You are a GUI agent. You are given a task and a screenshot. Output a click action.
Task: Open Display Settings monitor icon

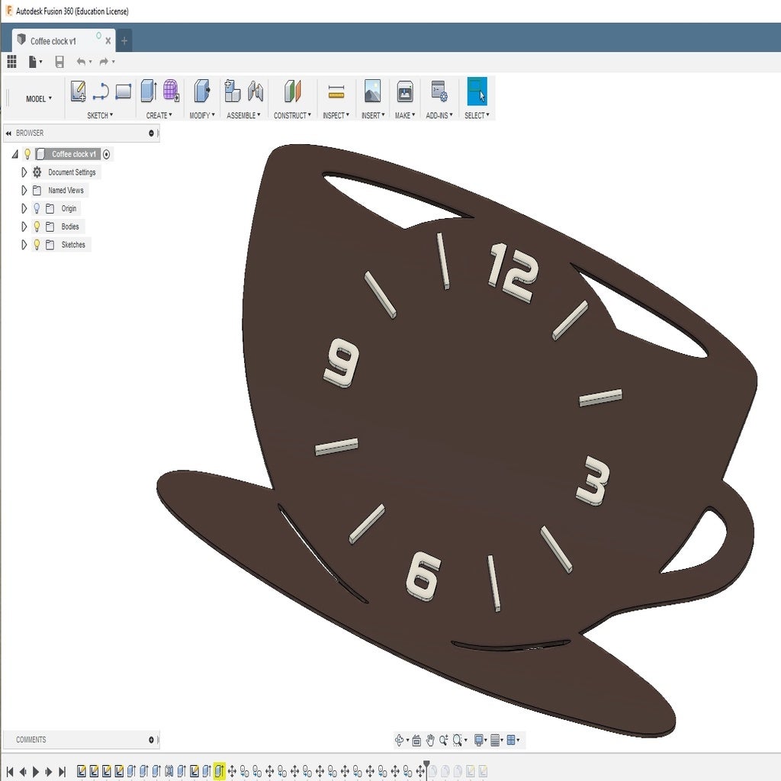click(479, 740)
